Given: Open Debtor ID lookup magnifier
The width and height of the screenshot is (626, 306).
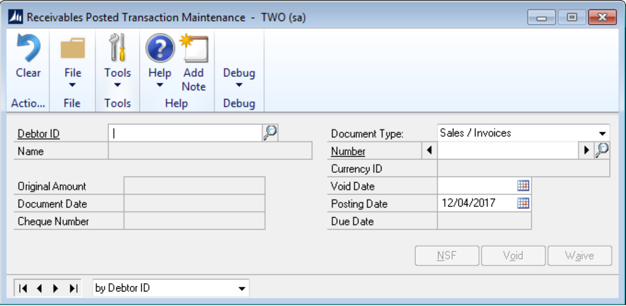Looking at the screenshot, I should pyautogui.click(x=270, y=133).
